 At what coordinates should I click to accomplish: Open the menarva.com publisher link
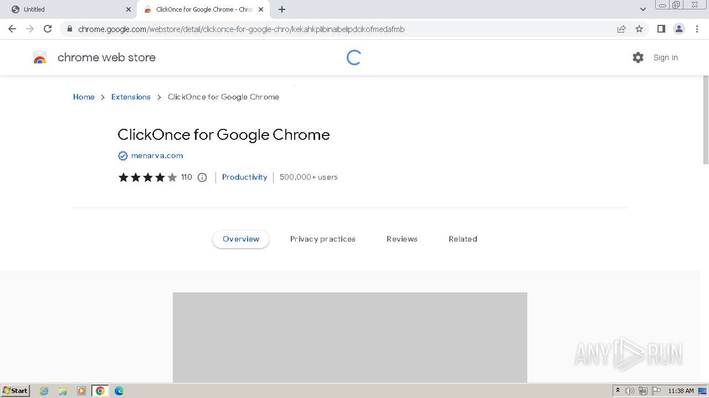pyautogui.click(x=157, y=155)
